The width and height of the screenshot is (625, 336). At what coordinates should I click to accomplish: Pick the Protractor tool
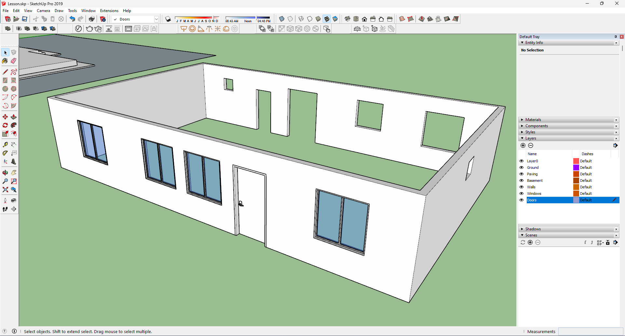click(5, 153)
